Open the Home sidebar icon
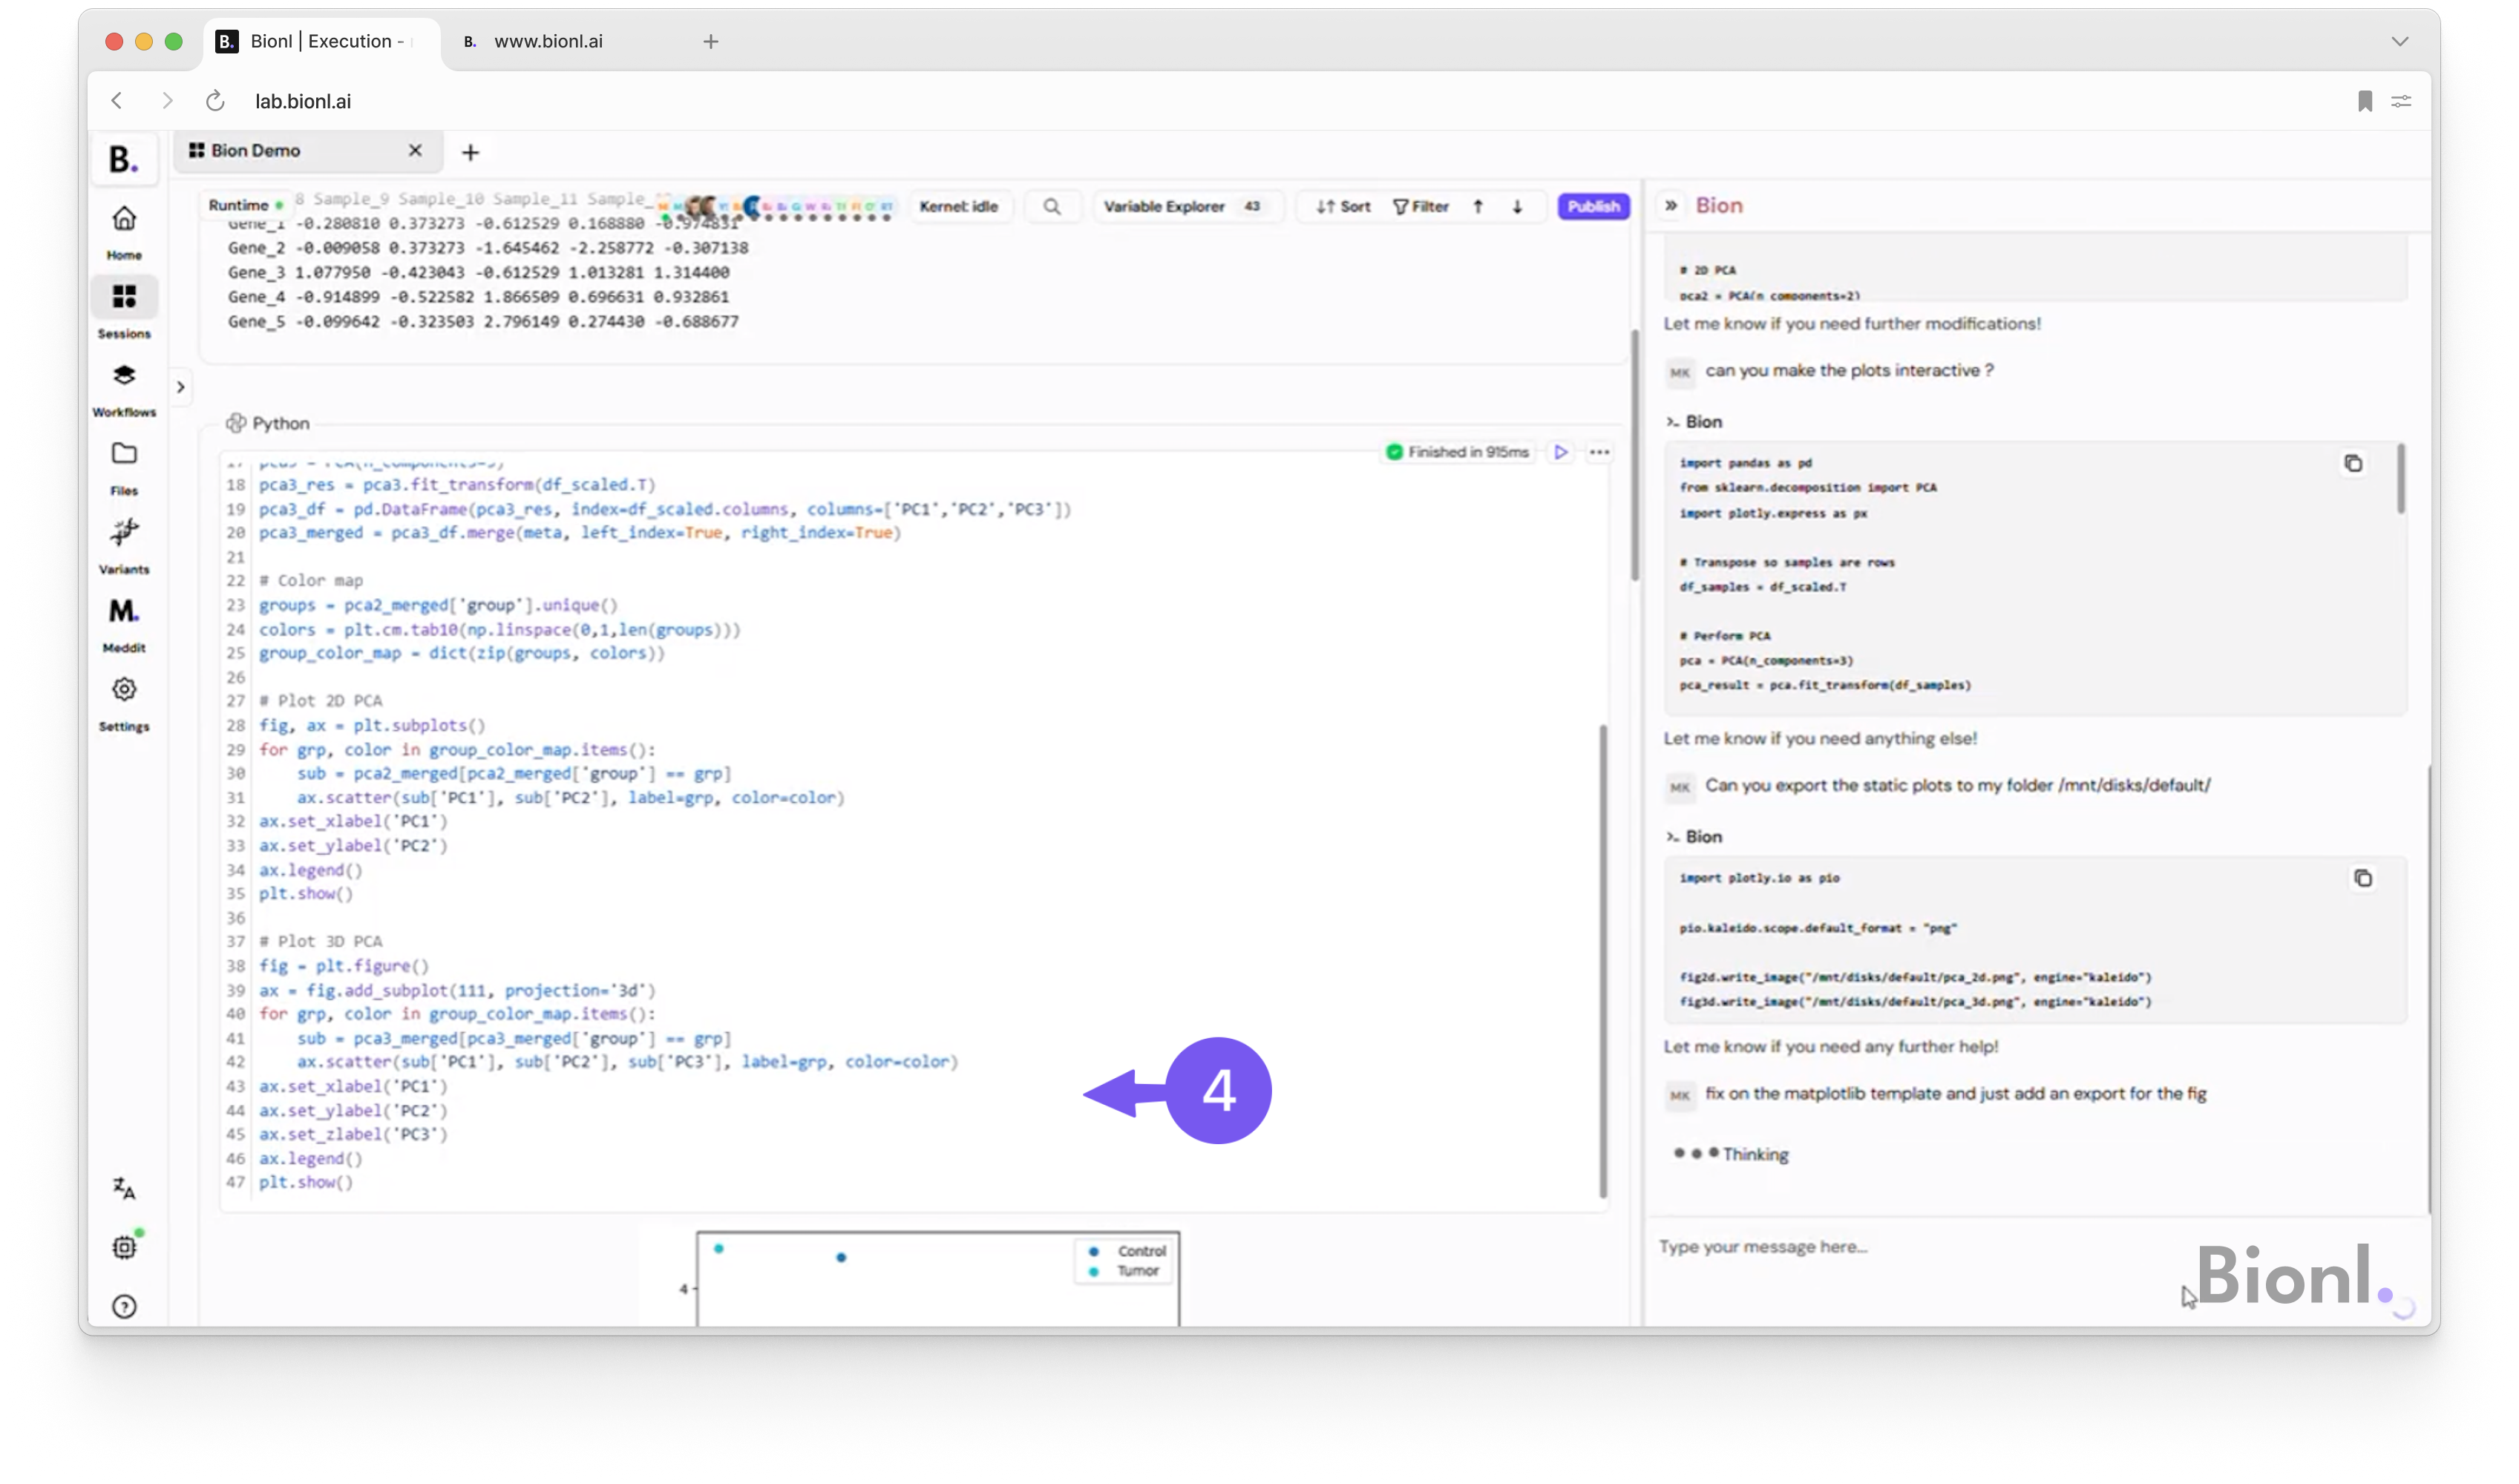Image resolution: width=2519 pixels, height=1484 pixels. (x=124, y=220)
